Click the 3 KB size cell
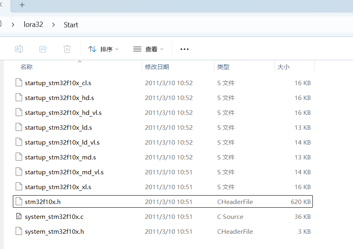The height and width of the screenshot is (249, 353). [x=304, y=231]
